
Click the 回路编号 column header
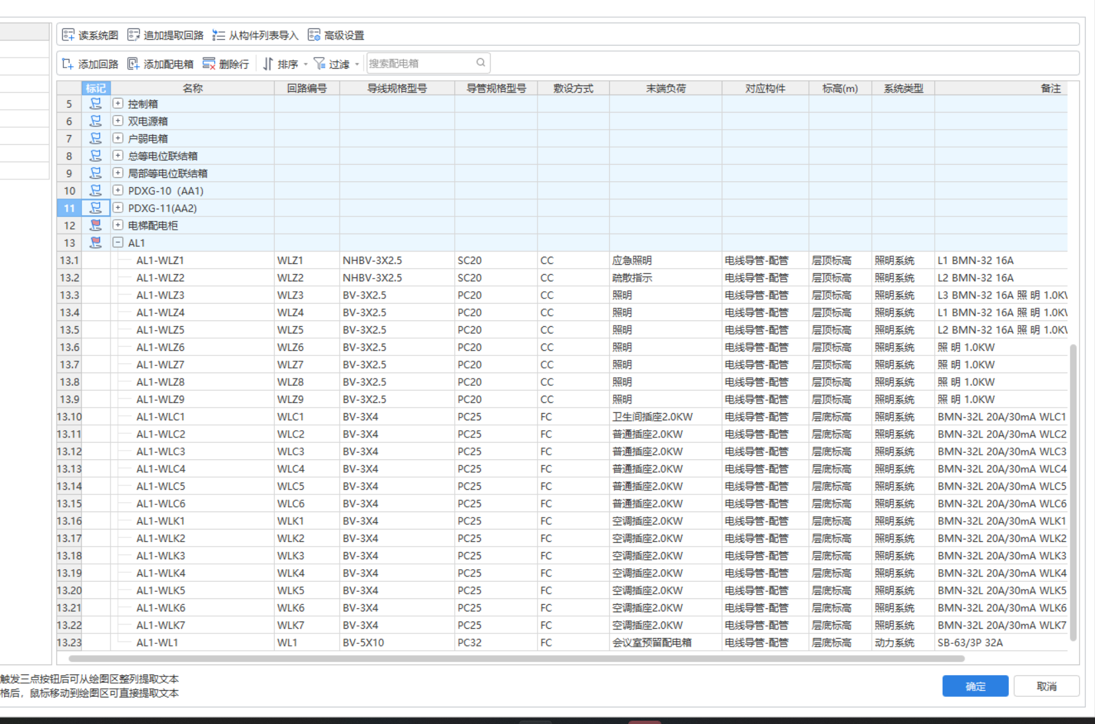[307, 88]
